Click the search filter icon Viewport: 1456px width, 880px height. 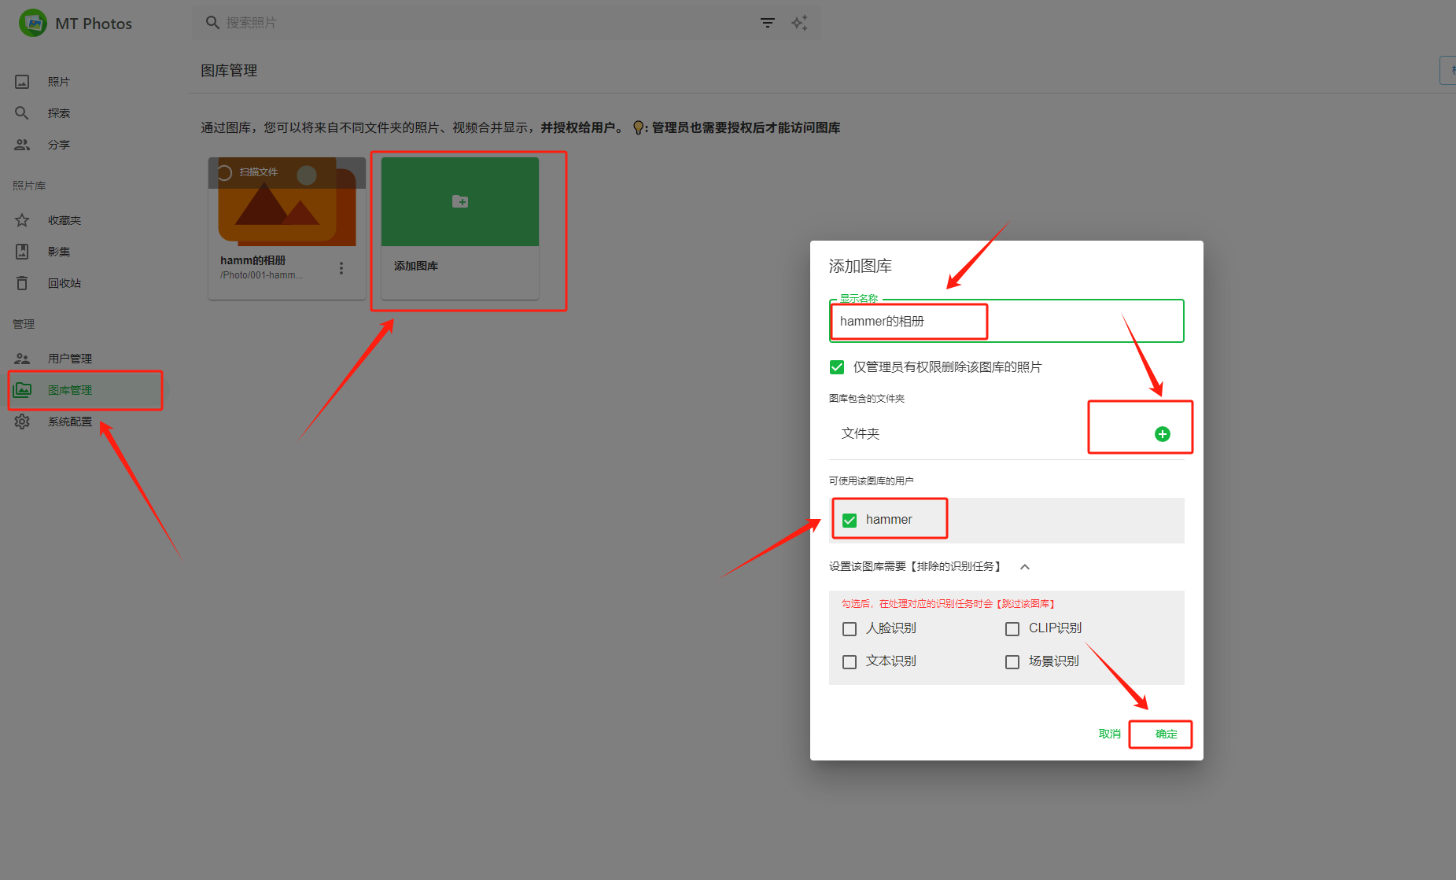pyautogui.click(x=767, y=23)
